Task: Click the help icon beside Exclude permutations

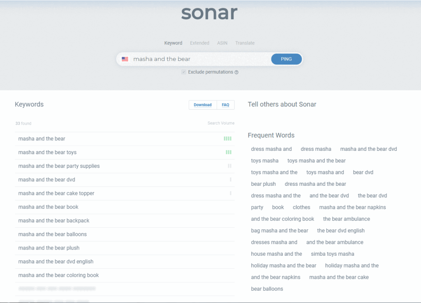Action: [x=236, y=72]
